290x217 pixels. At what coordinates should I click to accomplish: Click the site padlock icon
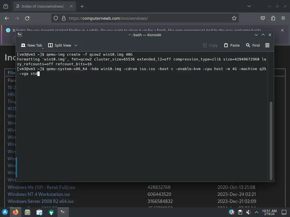click(x=64, y=18)
